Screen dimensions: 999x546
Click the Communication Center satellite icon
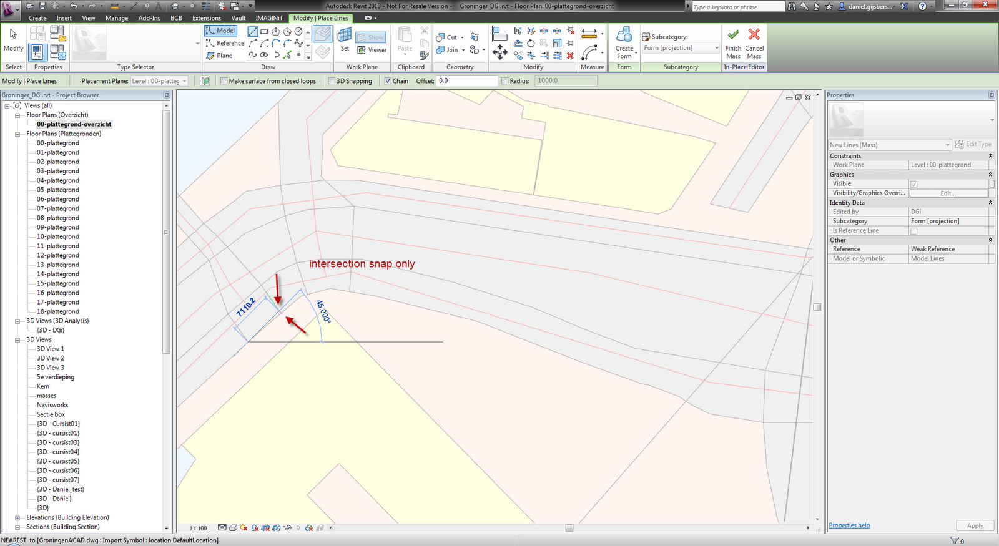pyautogui.click(x=817, y=6)
